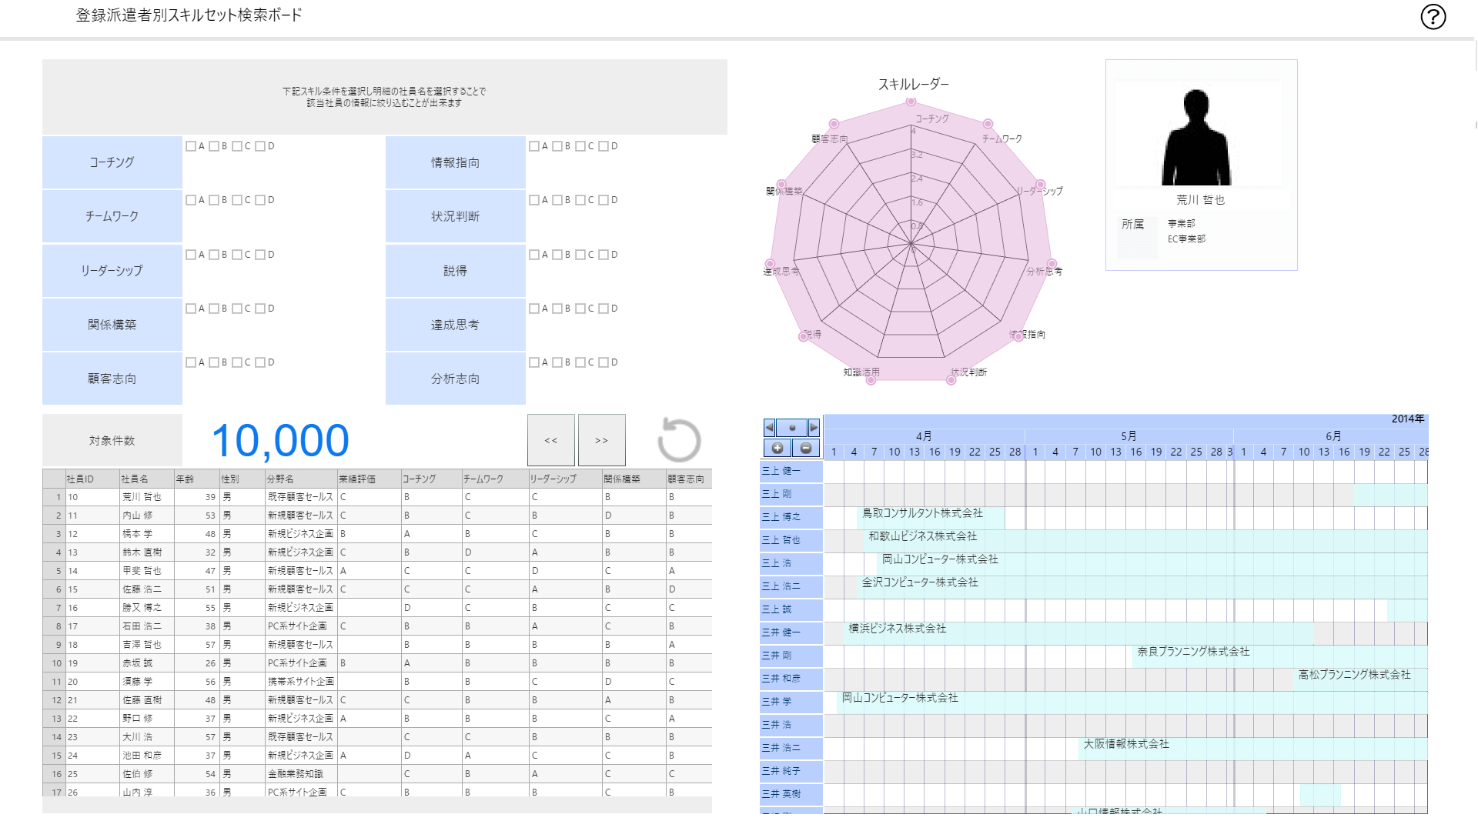Click the circular reset arrow icon
This screenshot has width=1478, height=831.
pos(679,440)
